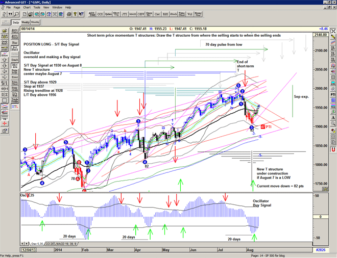The image size is (337, 258).
Task: Switch to Monthly timeframe
Action: tap(36, 22)
